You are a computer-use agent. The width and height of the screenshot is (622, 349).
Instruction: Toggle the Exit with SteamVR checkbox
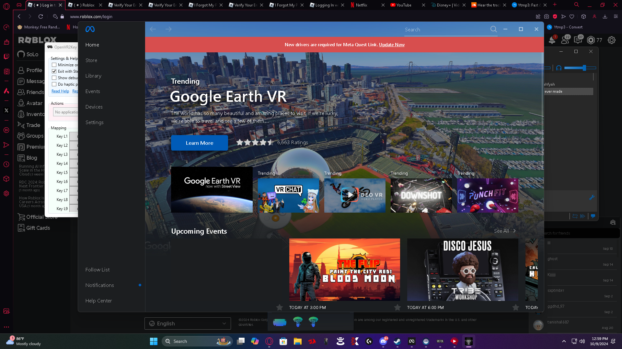pyautogui.click(x=54, y=71)
